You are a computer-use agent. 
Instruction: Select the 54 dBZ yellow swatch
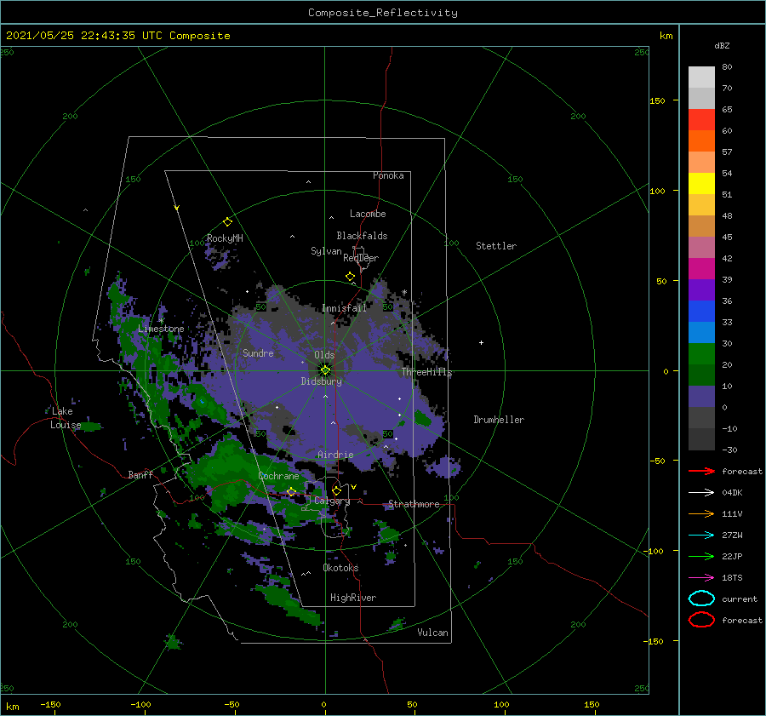[701, 183]
